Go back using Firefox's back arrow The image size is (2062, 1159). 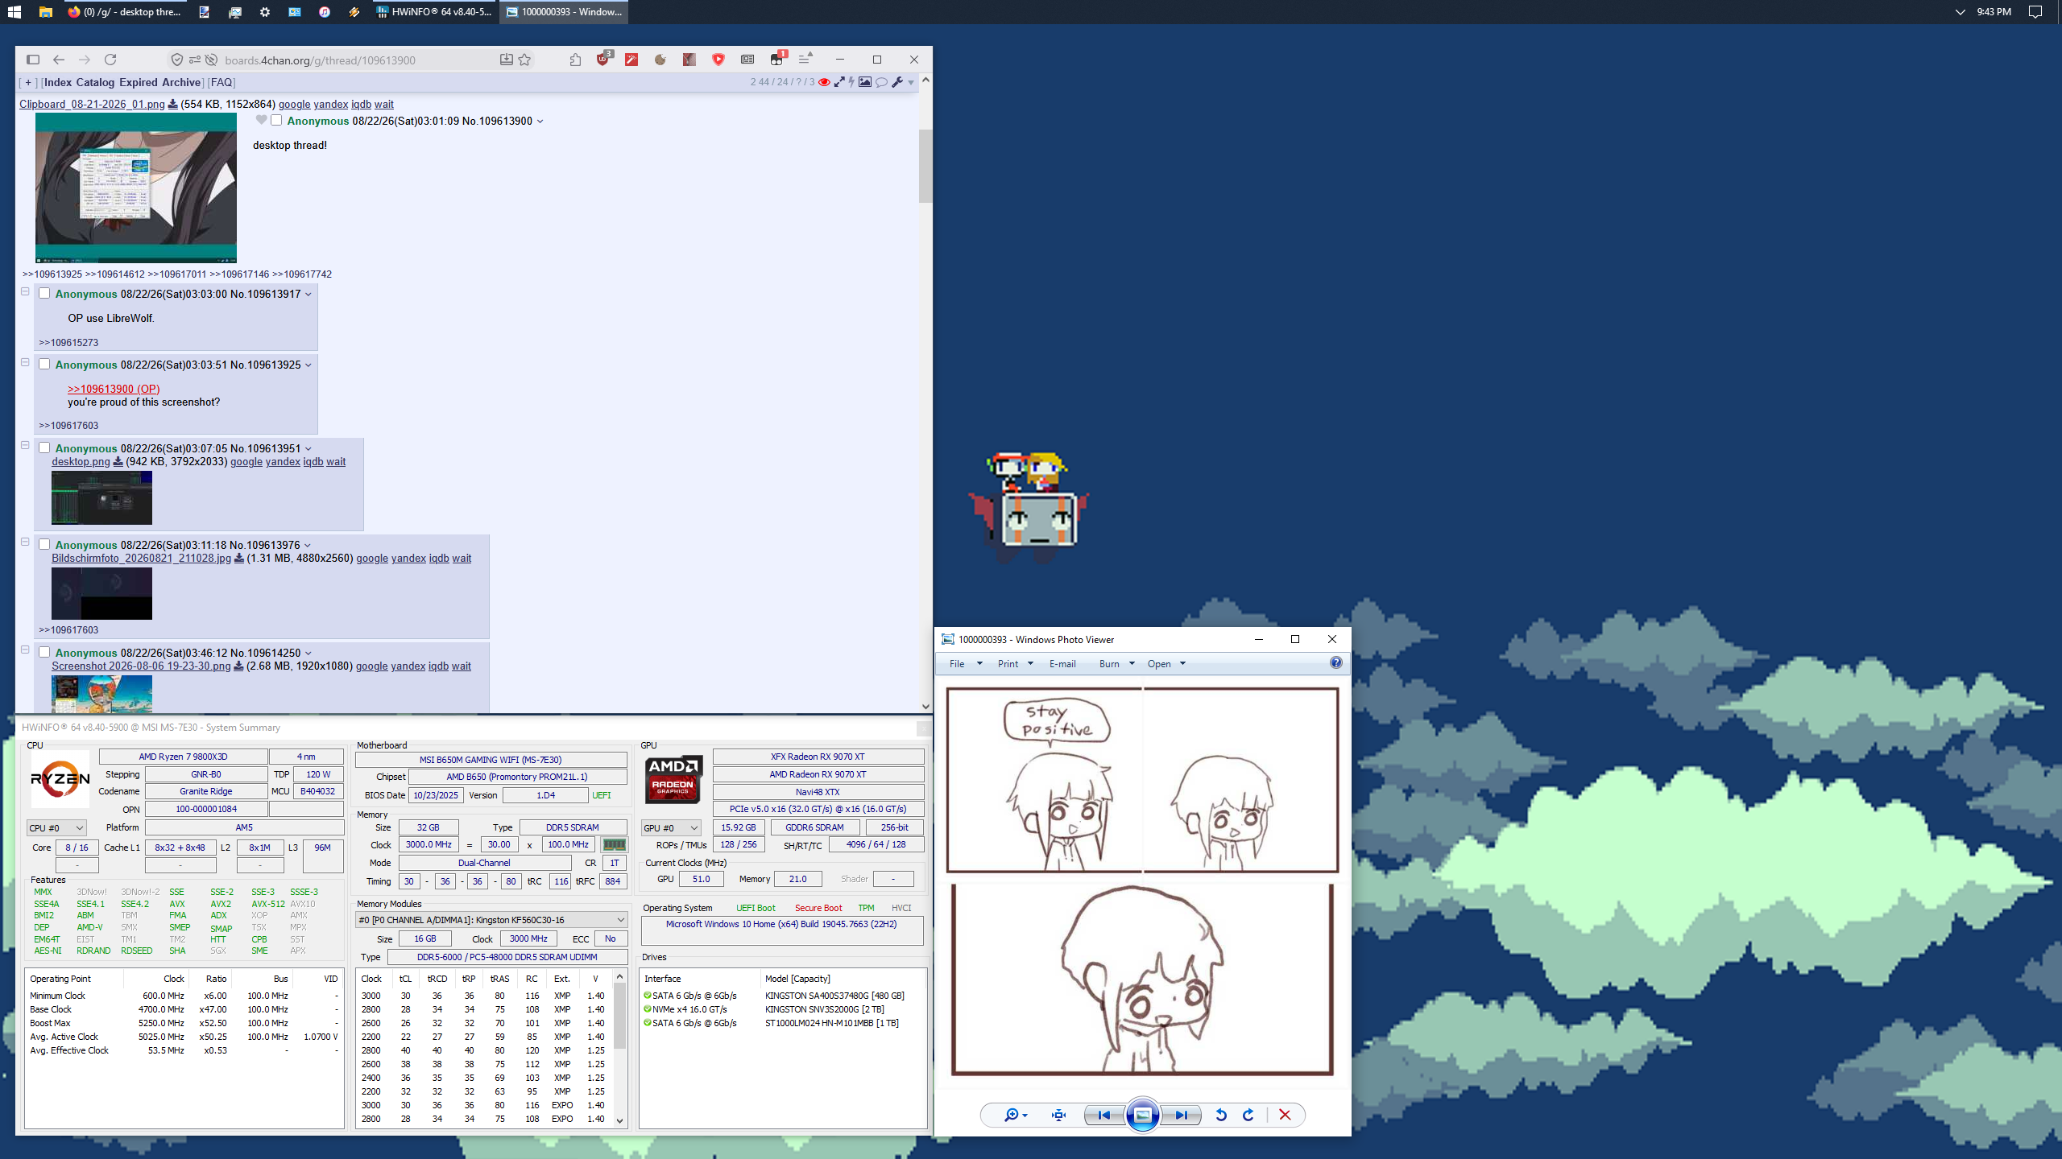click(59, 60)
